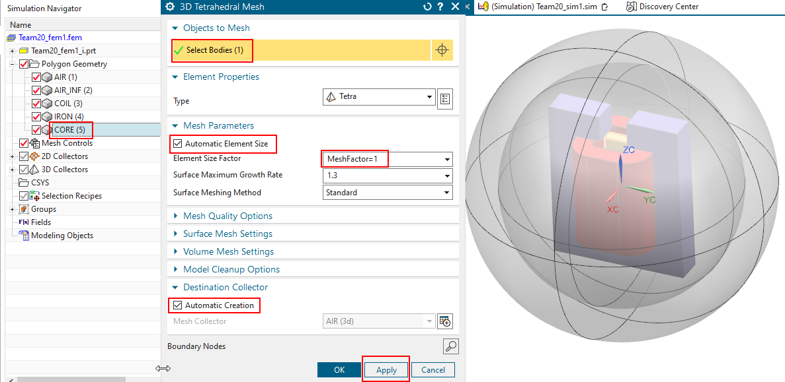Screen dimensions: 785x382
Task: Uncheck Automatic Element Size checkbox
Action: pyautogui.click(x=177, y=143)
